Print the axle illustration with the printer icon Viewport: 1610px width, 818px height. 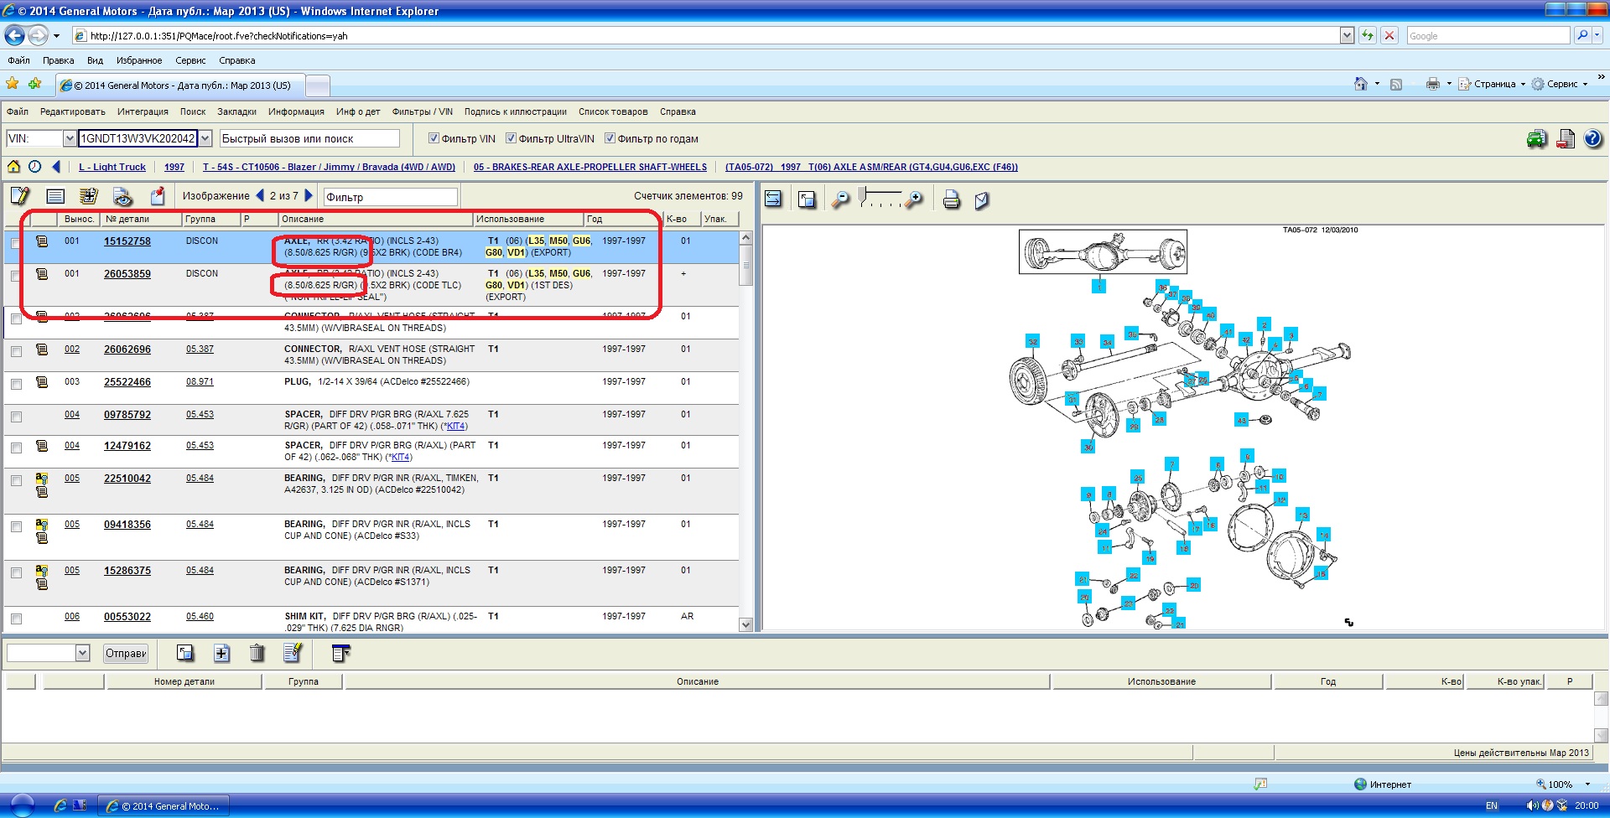click(951, 199)
